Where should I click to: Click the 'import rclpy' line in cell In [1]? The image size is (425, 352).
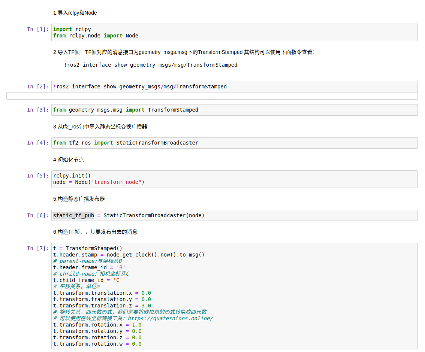pyautogui.click(x=72, y=29)
